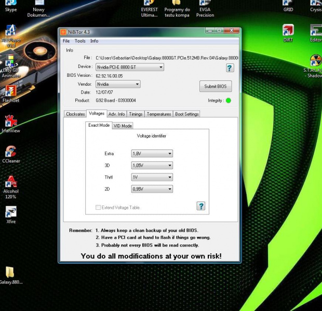Open ALLPlayer V3.3 desktop shortcut

pos(11,36)
